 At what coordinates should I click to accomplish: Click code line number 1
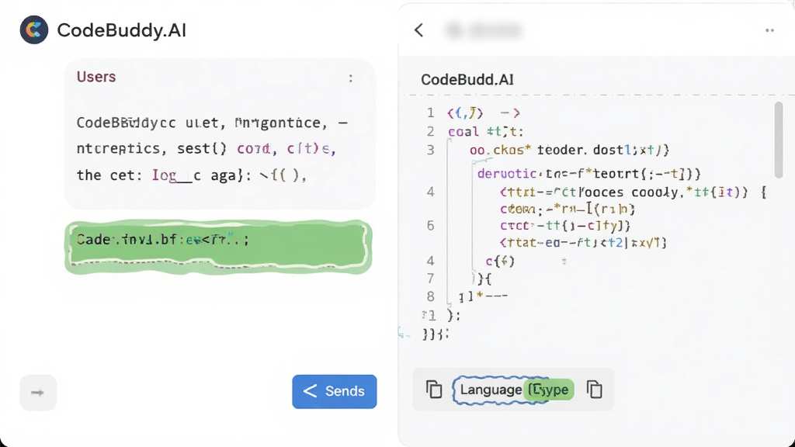coord(430,113)
